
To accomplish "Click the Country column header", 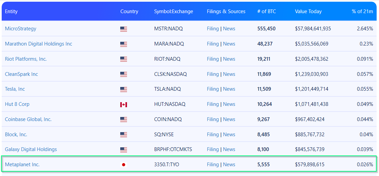I will pyautogui.click(x=129, y=11).
